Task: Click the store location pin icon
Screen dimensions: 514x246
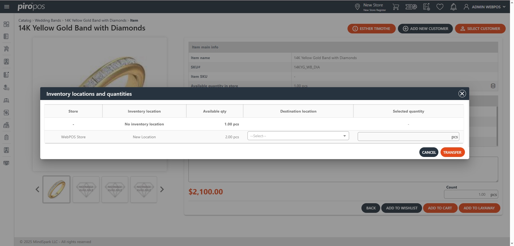Action: point(357,7)
